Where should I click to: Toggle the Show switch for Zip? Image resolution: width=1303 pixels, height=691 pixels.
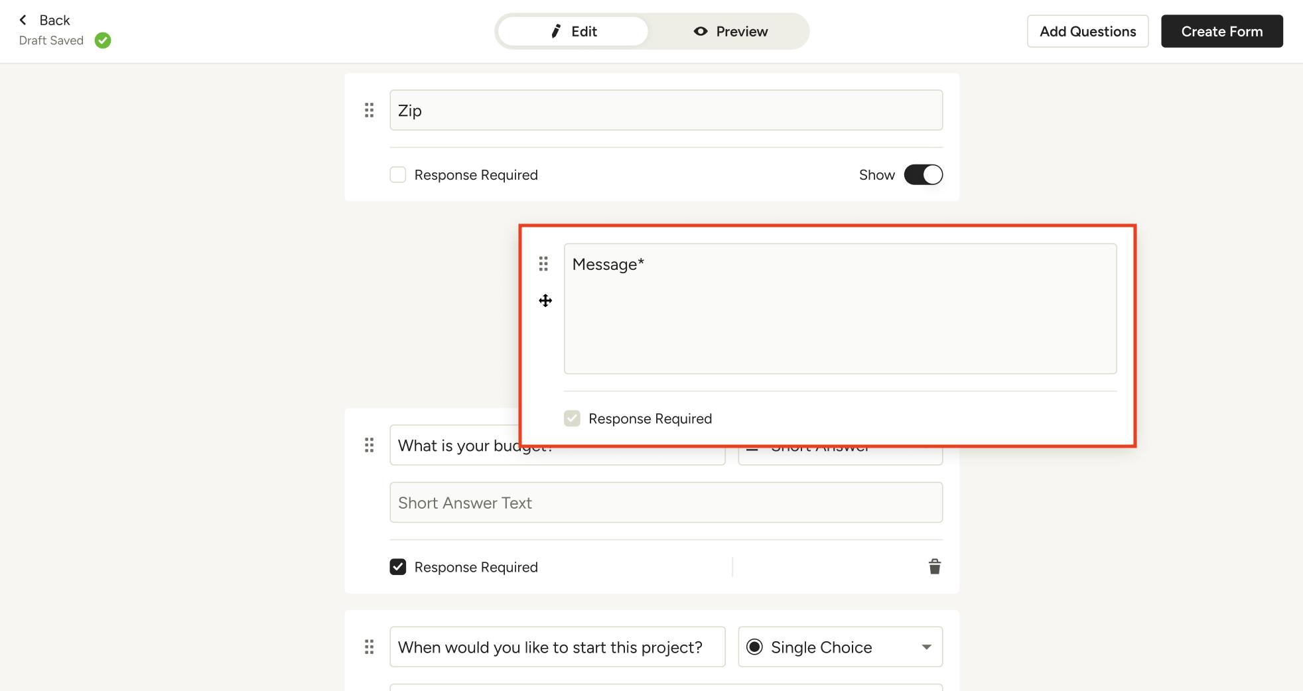pyautogui.click(x=923, y=175)
